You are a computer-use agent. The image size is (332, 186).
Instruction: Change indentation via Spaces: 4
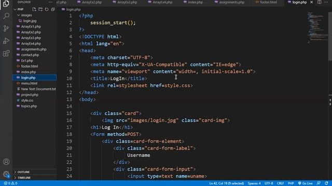tap(254, 183)
